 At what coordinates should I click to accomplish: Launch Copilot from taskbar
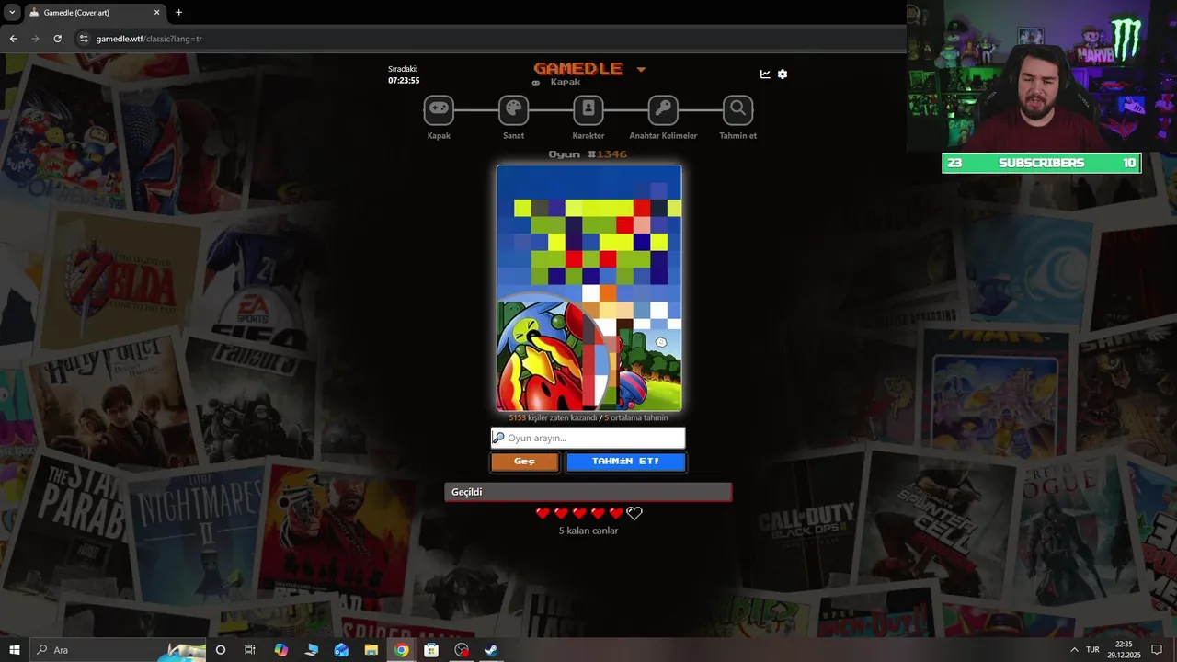tap(281, 650)
